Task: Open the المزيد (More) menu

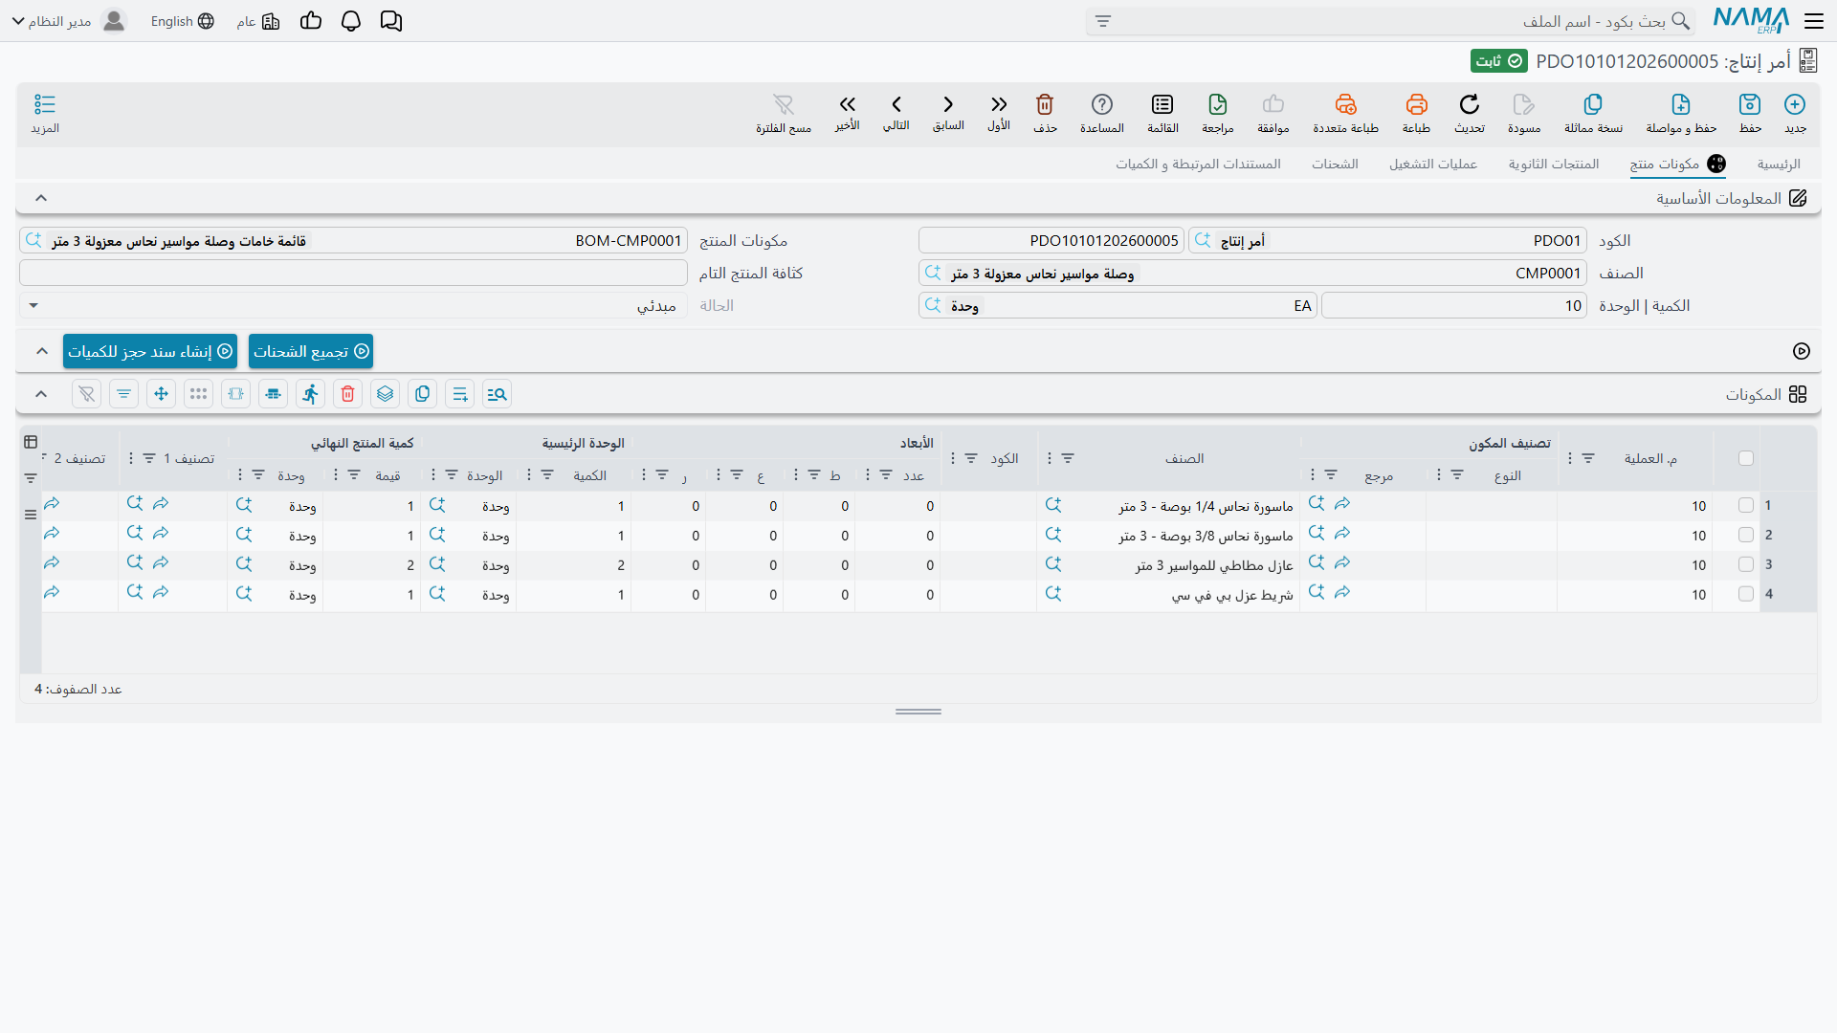Action: click(45, 113)
